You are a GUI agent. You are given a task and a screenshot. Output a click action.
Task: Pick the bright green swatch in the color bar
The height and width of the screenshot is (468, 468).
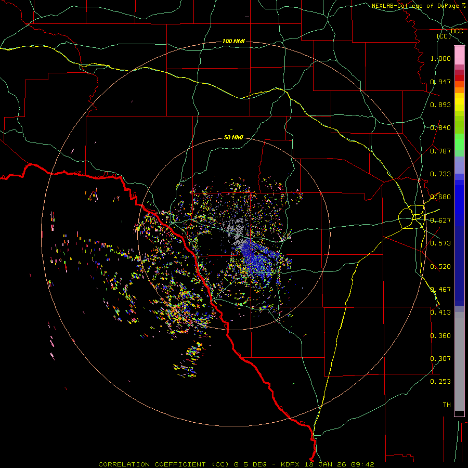click(x=459, y=142)
